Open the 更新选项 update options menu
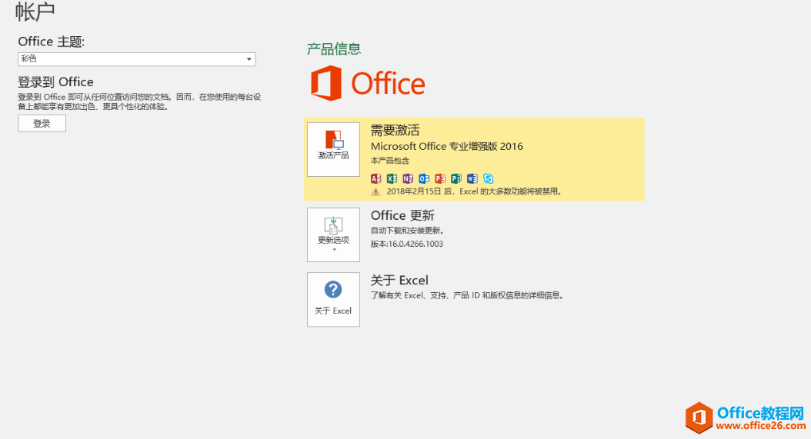Image resolution: width=811 pixels, height=439 pixels. click(x=333, y=234)
